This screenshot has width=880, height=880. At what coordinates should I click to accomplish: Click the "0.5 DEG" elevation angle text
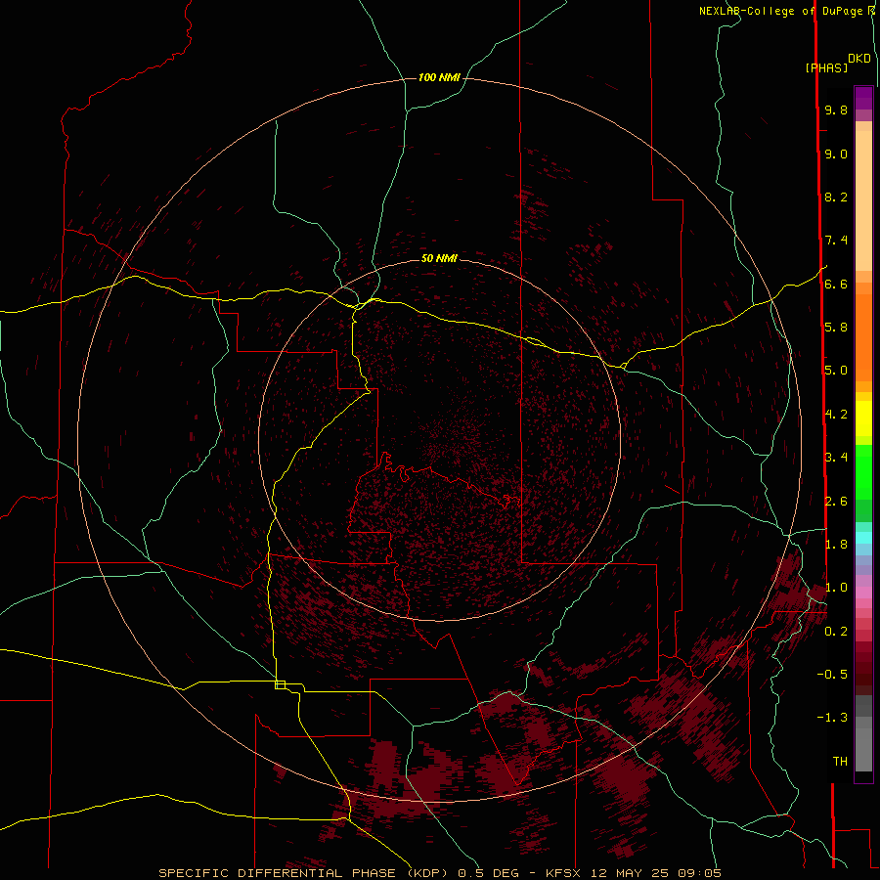pyautogui.click(x=488, y=873)
